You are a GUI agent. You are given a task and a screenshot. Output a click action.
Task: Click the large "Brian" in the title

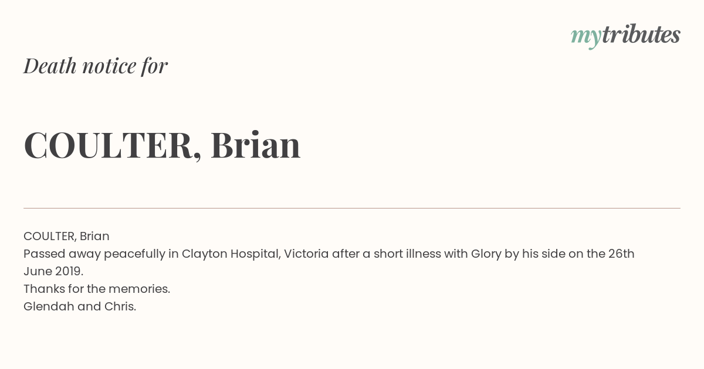[x=255, y=145]
